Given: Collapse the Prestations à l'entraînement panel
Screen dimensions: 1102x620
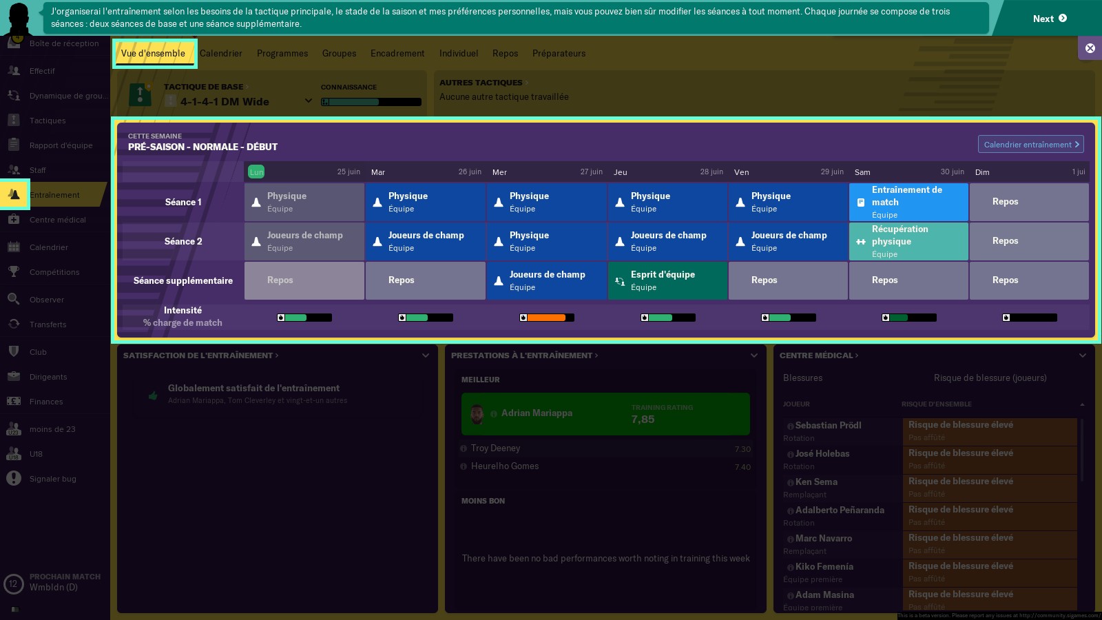Looking at the screenshot, I should 753,355.
